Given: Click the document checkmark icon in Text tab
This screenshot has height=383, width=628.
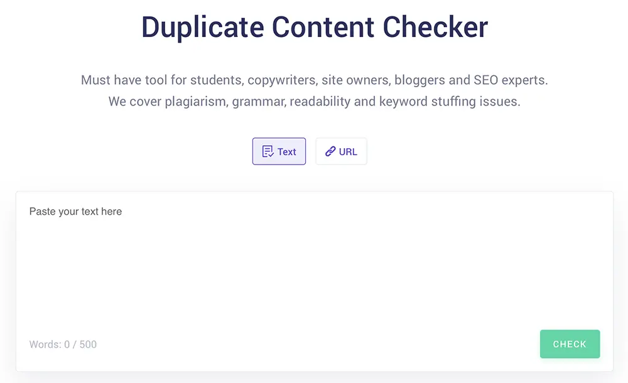Looking at the screenshot, I should tap(268, 151).
